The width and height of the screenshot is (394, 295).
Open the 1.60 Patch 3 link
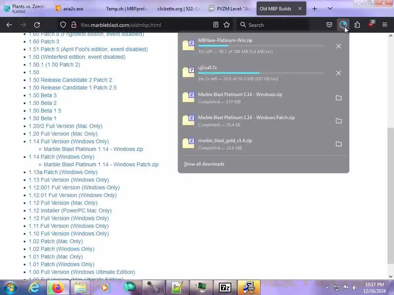click(x=44, y=41)
